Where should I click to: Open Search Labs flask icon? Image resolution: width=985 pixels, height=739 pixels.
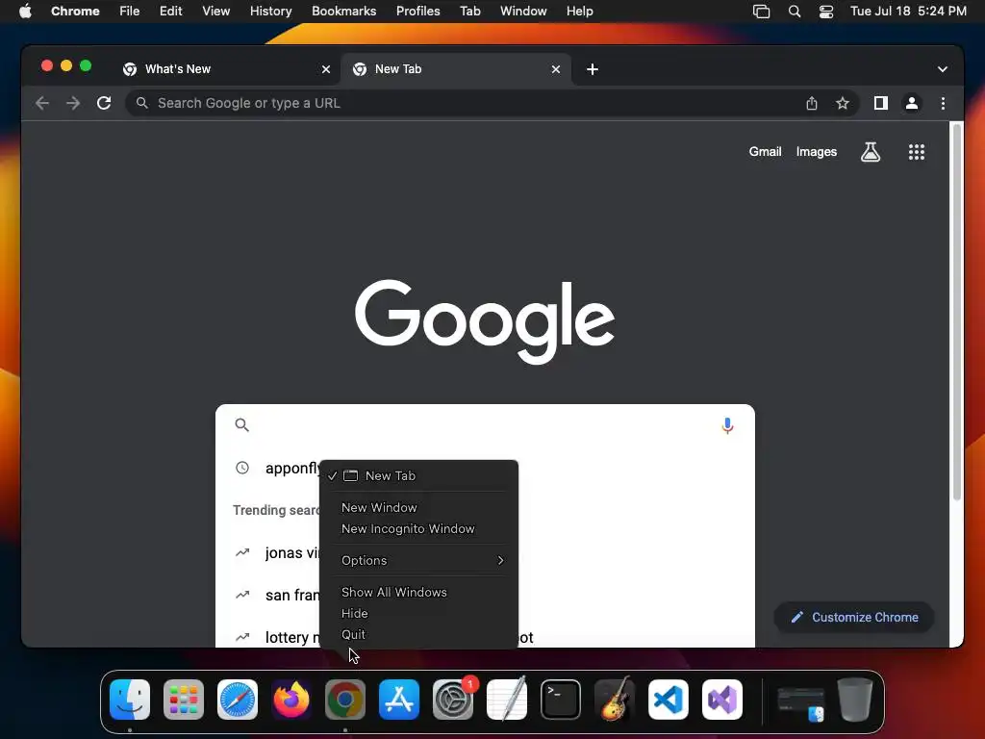tap(870, 151)
